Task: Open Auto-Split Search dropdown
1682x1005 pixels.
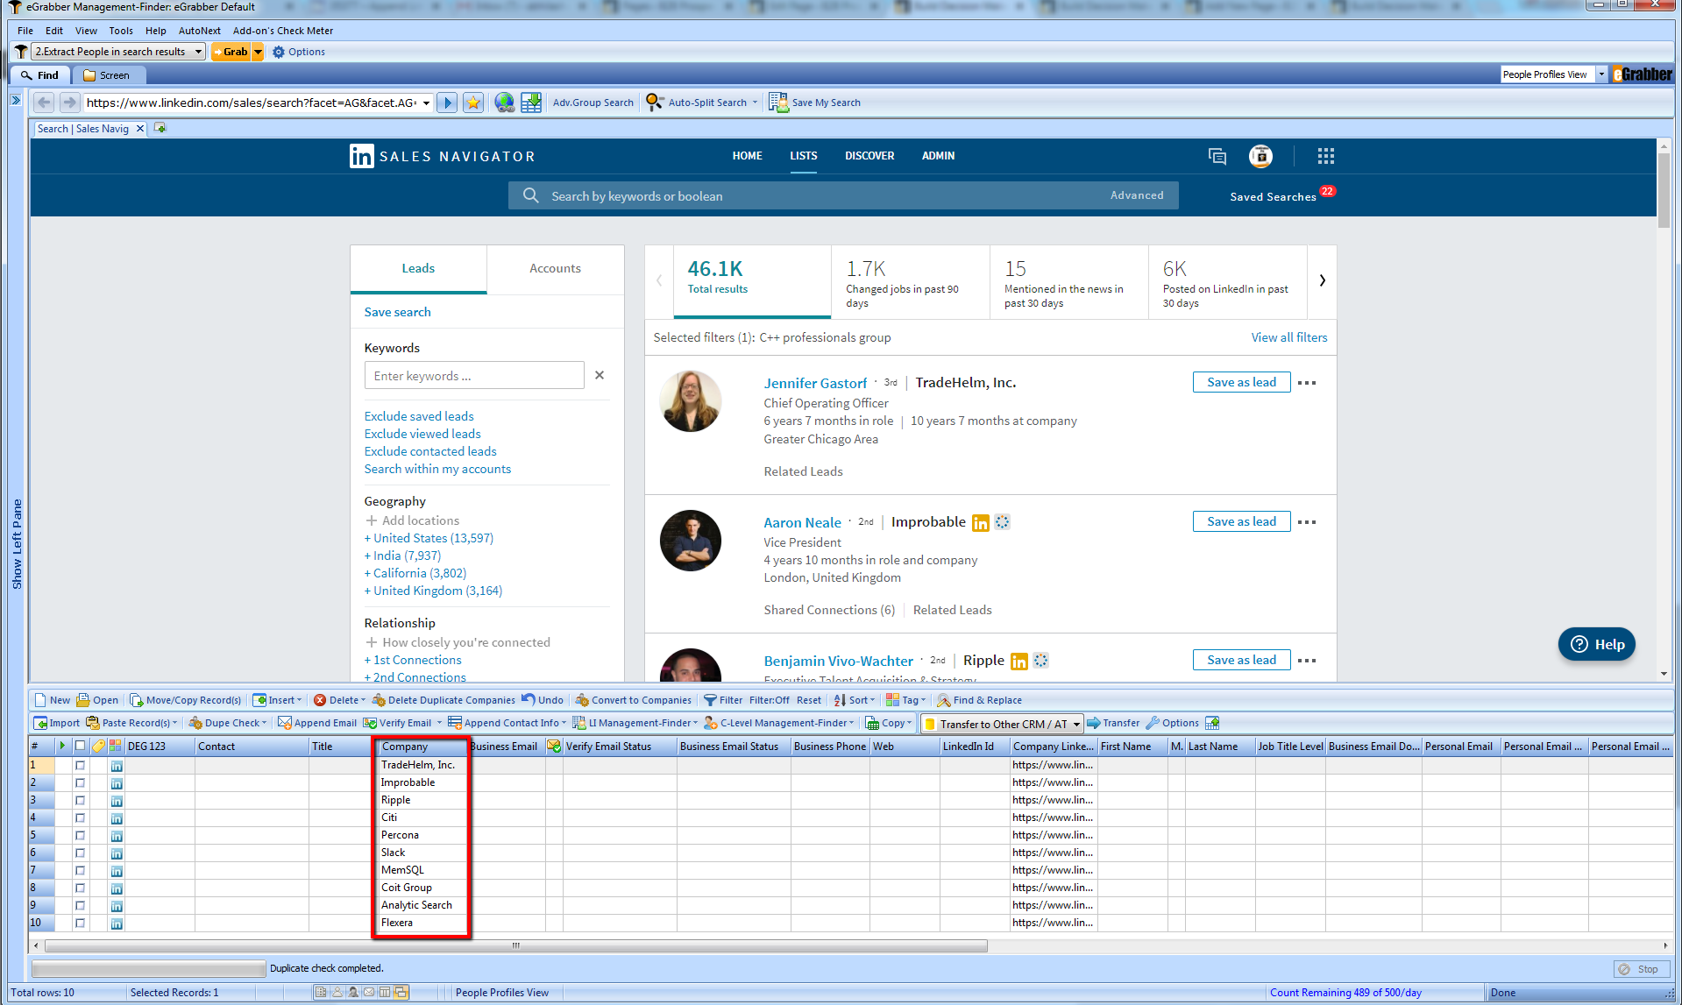Action: 754,103
